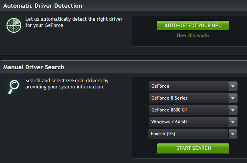This screenshot has height=163, width=247.
Task: Click the auto-detect description text
Action: (74, 22)
